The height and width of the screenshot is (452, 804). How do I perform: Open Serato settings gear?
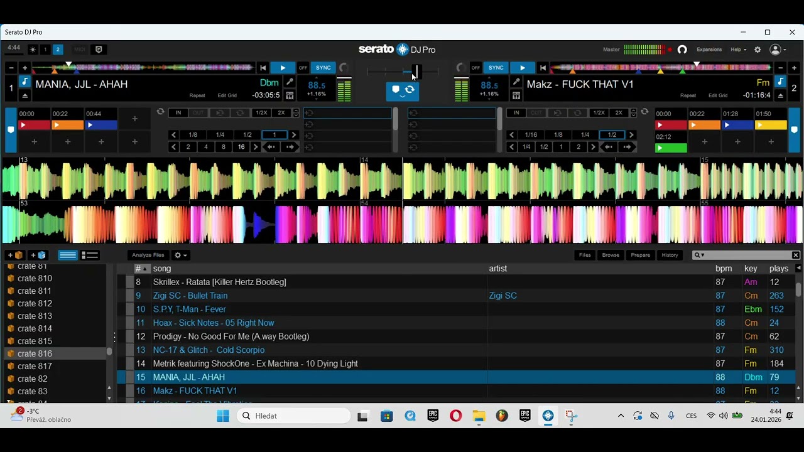(x=758, y=50)
